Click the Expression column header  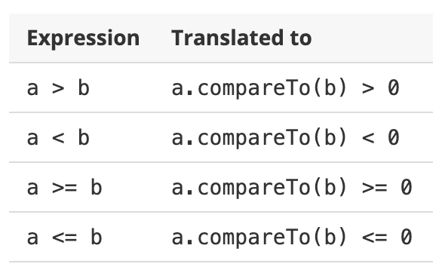83,38
